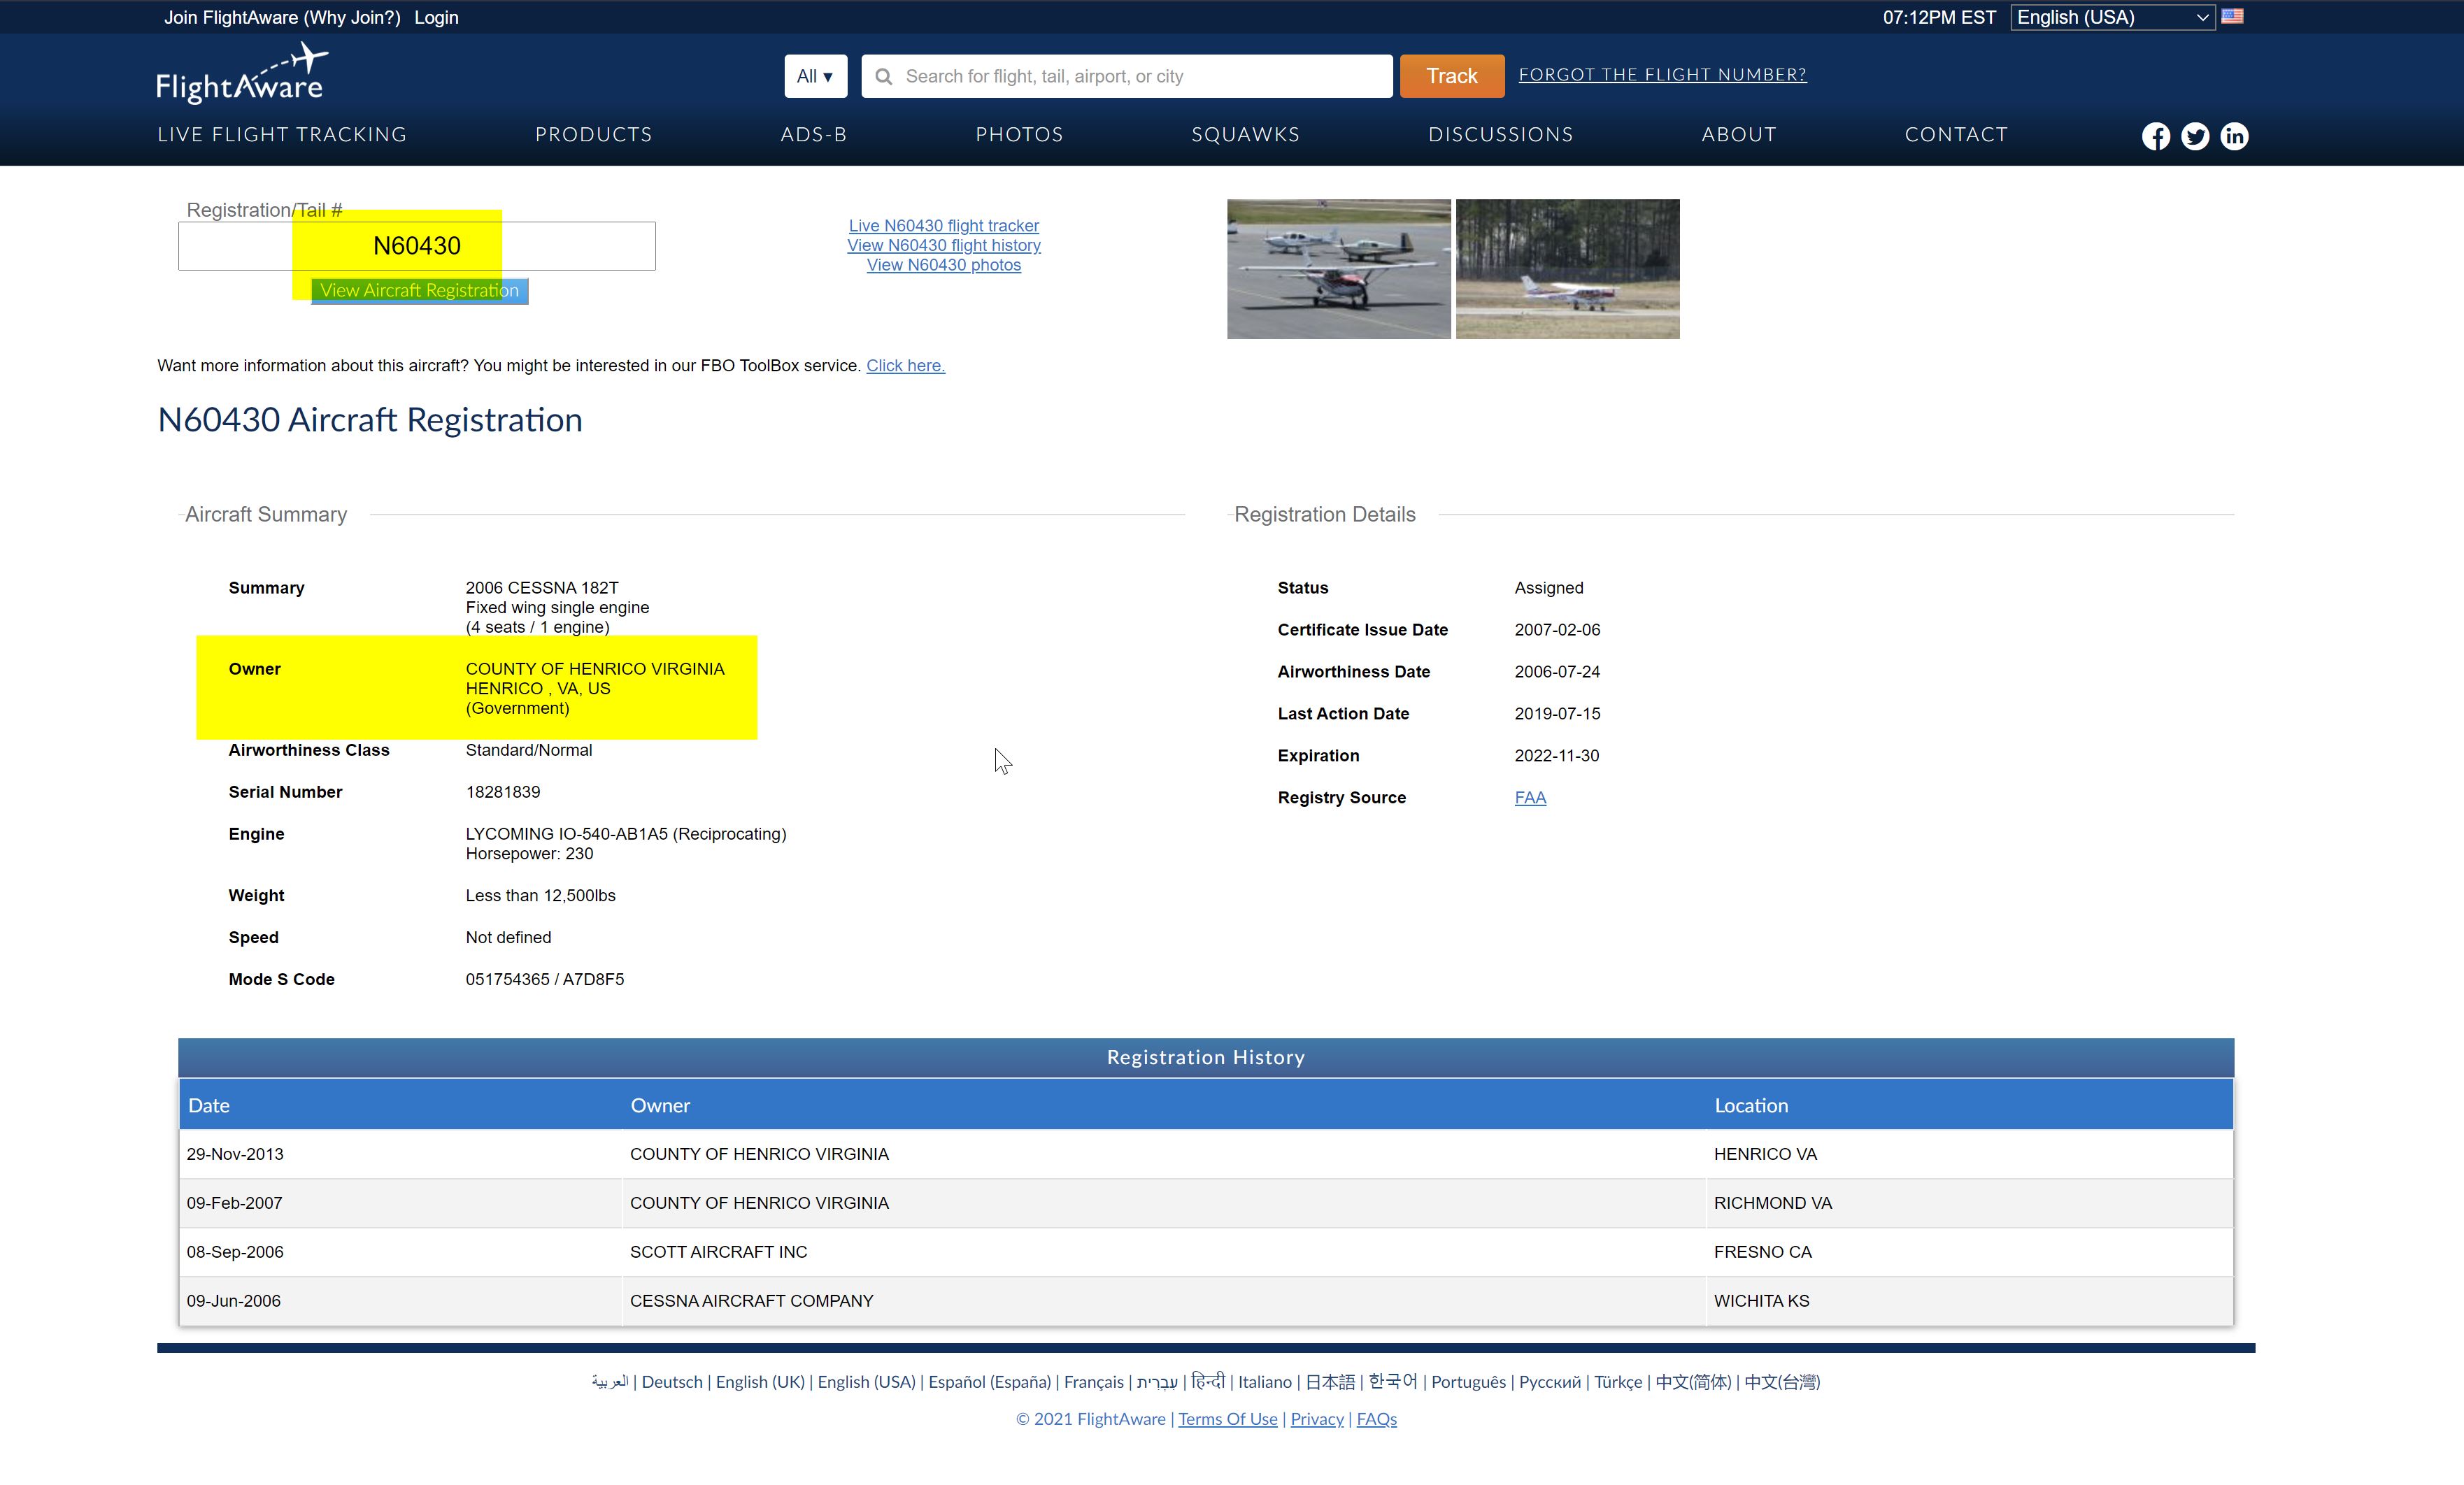Switch language to English (UK) in footer

(x=760, y=1382)
